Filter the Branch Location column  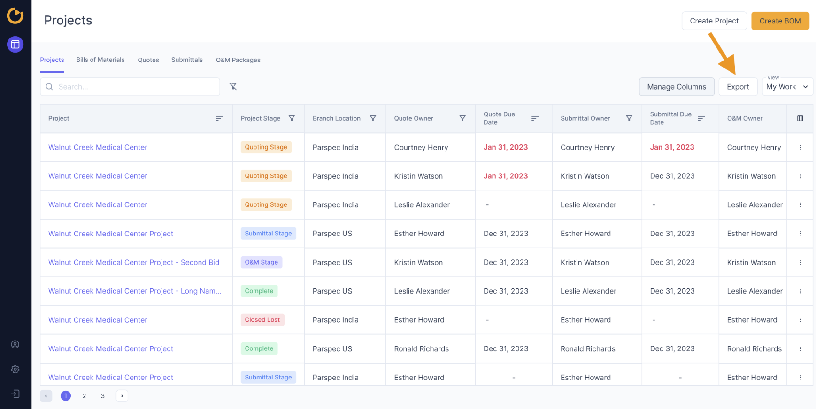(373, 119)
